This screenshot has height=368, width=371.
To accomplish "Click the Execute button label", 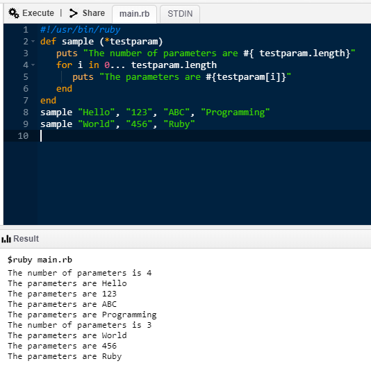I will pyautogui.click(x=38, y=13).
